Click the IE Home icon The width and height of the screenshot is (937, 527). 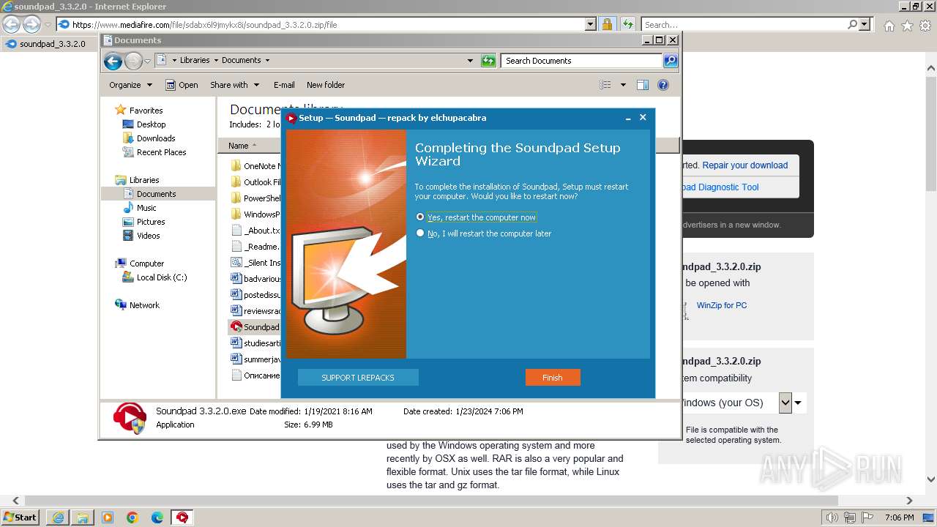pyautogui.click(x=889, y=26)
